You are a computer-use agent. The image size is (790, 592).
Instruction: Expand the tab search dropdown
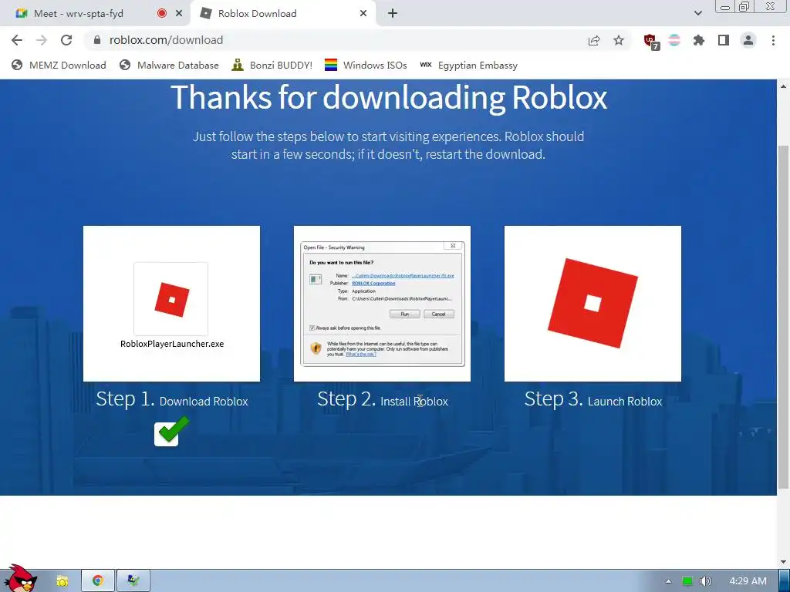click(x=697, y=14)
